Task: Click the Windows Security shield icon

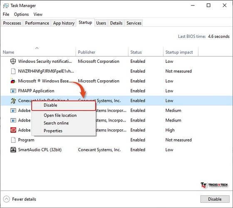Action: [13, 61]
